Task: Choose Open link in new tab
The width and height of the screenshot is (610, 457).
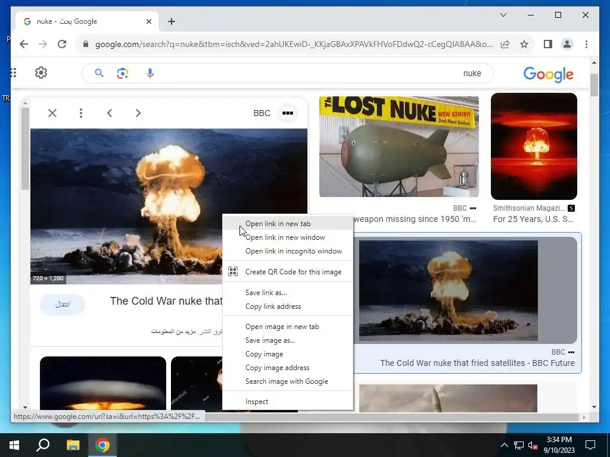Action: (x=288, y=224)
